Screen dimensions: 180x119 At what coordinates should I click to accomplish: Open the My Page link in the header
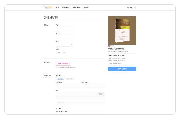pos(130,8)
